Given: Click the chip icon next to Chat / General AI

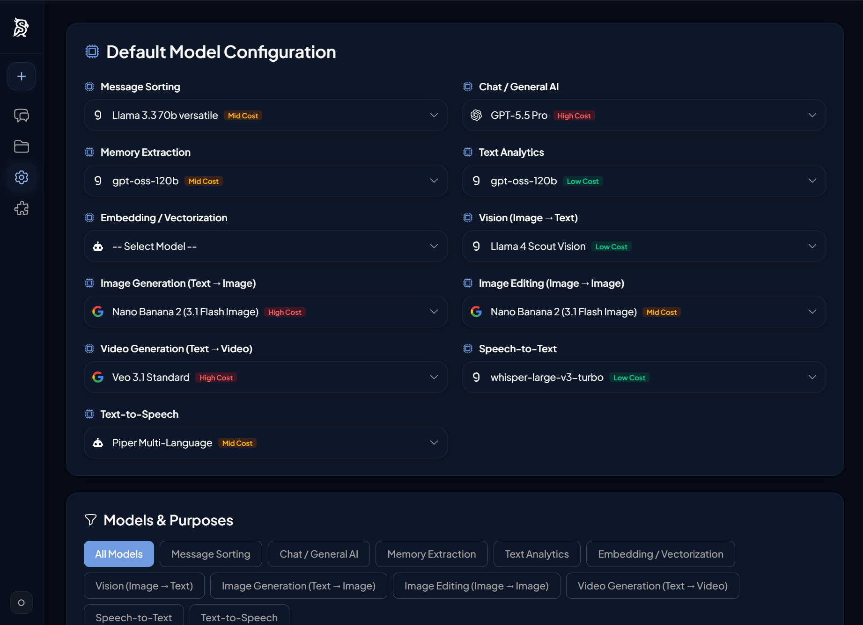Looking at the screenshot, I should pyautogui.click(x=468, y=87).
